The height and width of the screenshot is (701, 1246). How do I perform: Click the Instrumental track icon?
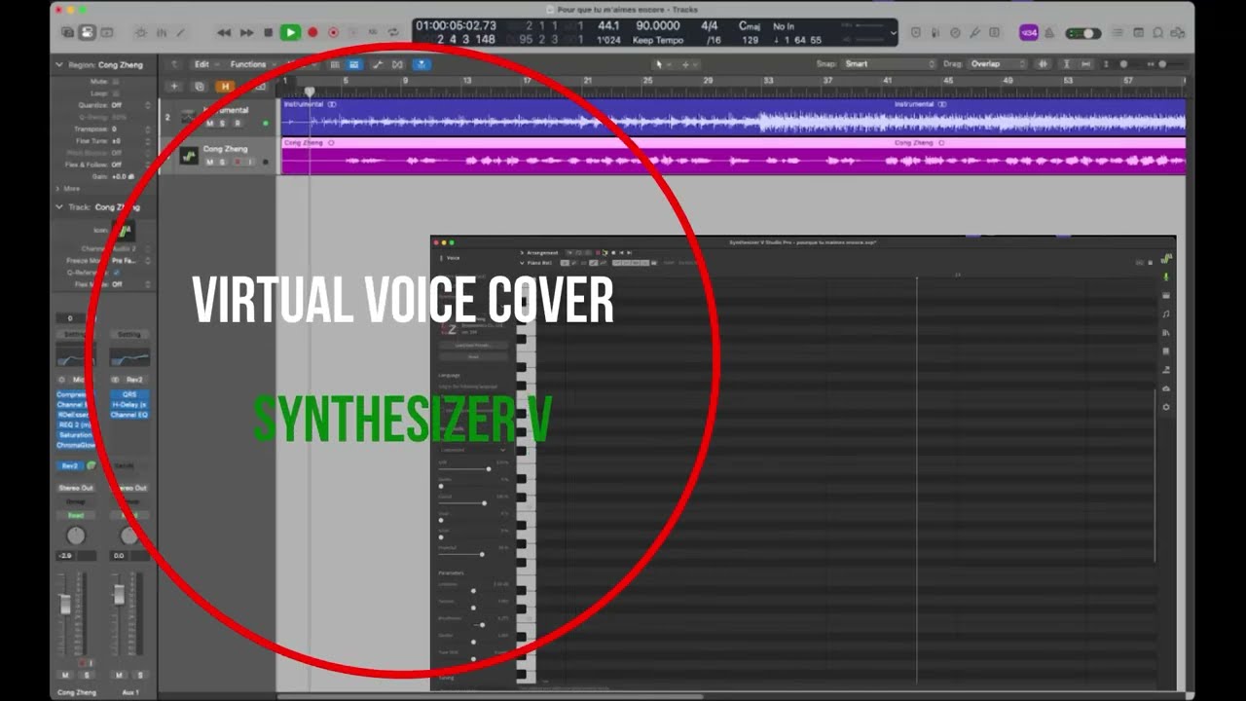(x=189, y=117)
